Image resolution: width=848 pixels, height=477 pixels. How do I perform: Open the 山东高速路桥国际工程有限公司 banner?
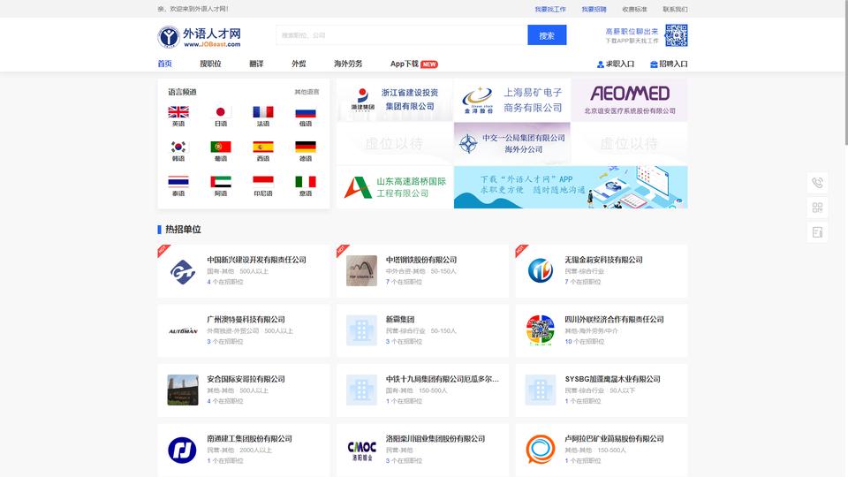(394, 187)
